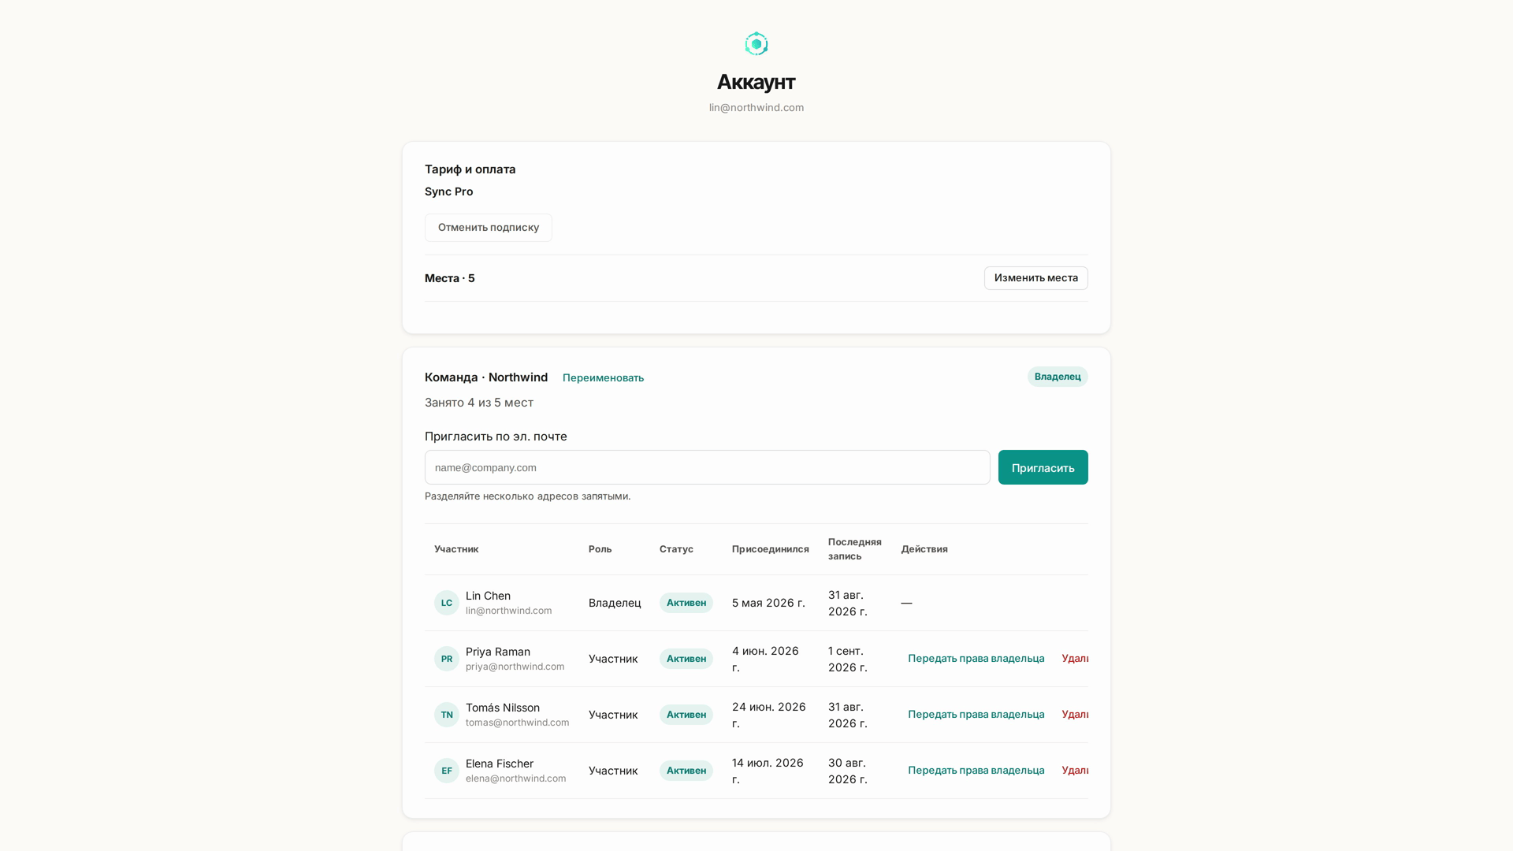Click the Sync Pro plan name
This screenshot has width=1513, height=851.
coord(449,191)
